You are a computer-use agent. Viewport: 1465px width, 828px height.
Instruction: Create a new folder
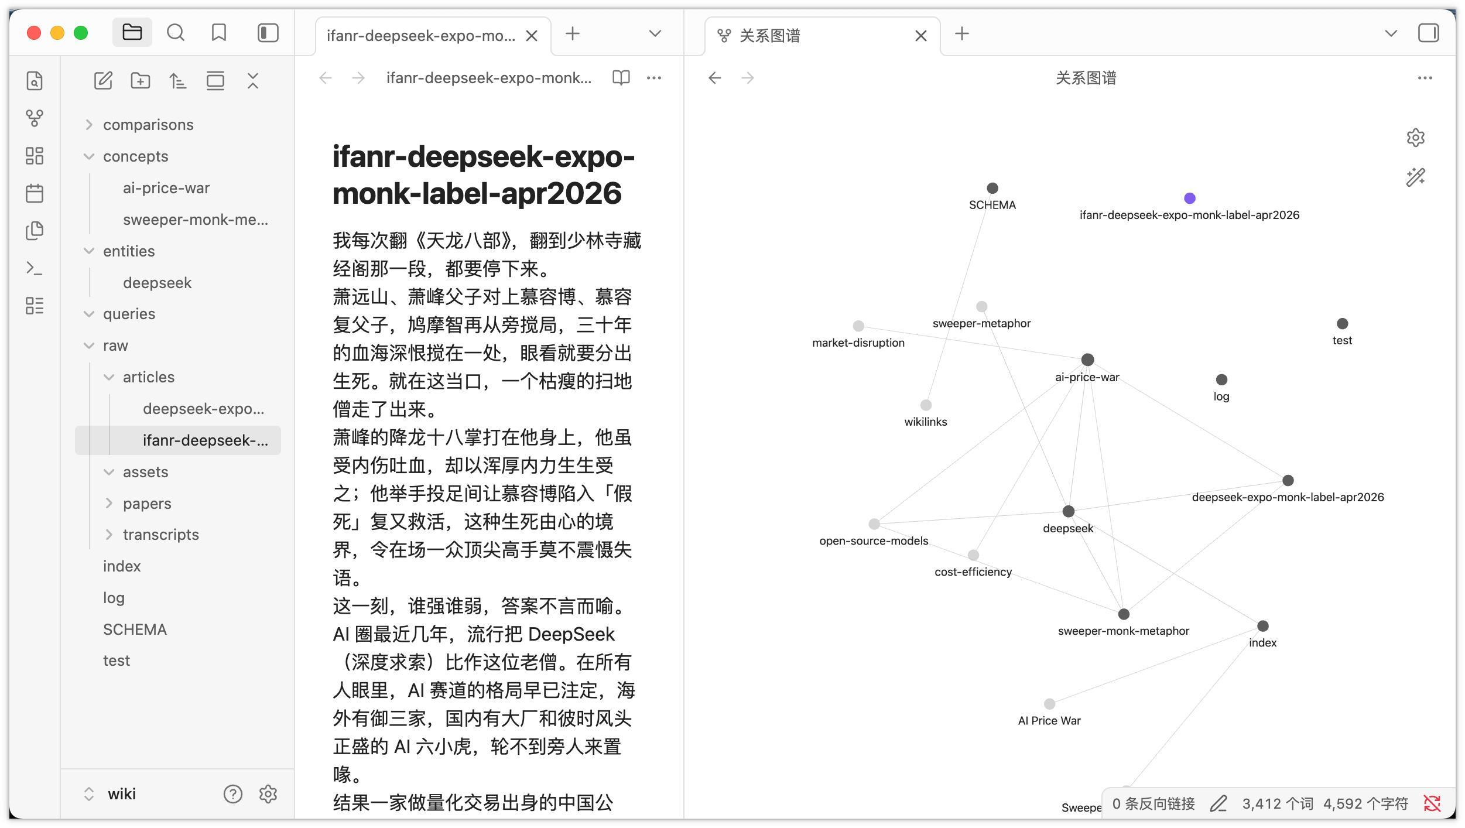point(141,81)
